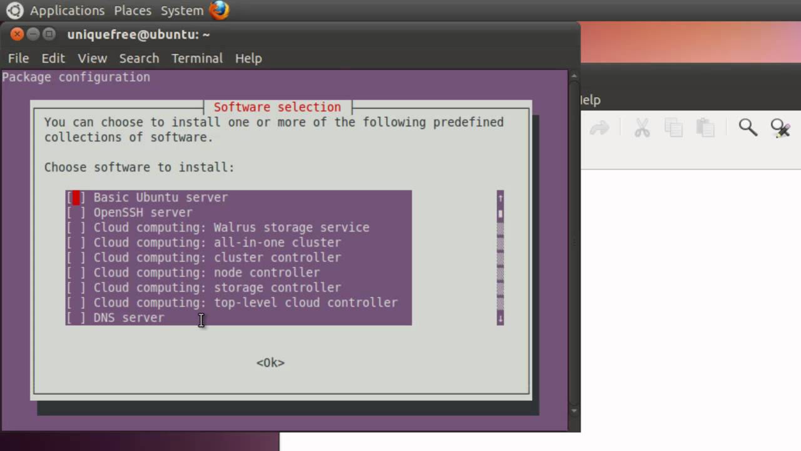The width and height of the screenshot is (801, 451).
Task: Enable the cluster controller checkbox
Action: tap(76, 257)
